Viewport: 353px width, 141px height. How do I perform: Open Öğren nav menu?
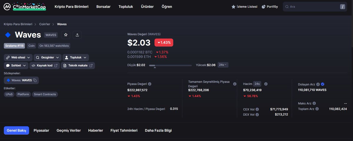pyautogui.click(x=167, y=6)
